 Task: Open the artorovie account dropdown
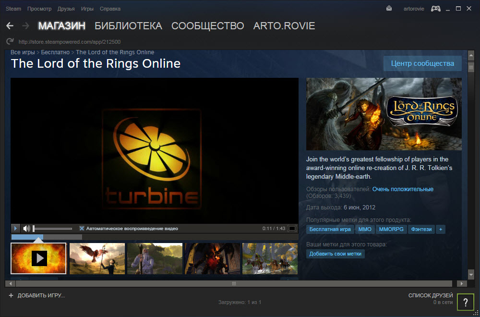click(413, 9)
